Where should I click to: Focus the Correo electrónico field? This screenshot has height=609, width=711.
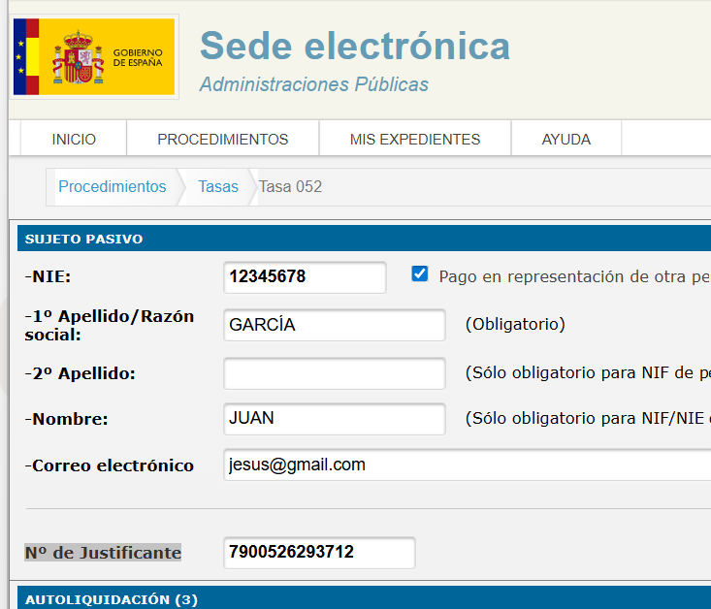point(467,465)
